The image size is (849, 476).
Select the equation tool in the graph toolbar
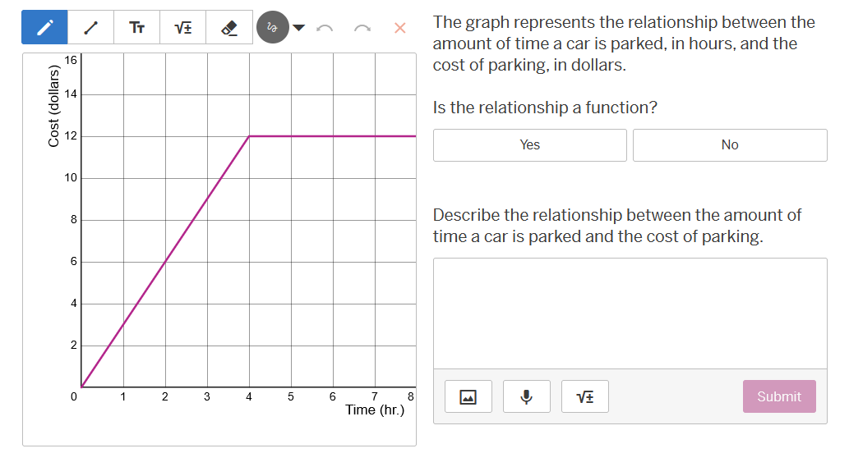click(x=182, y=27)
